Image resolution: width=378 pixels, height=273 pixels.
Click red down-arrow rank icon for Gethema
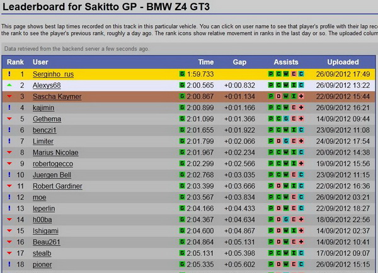(x=9, y=119)
